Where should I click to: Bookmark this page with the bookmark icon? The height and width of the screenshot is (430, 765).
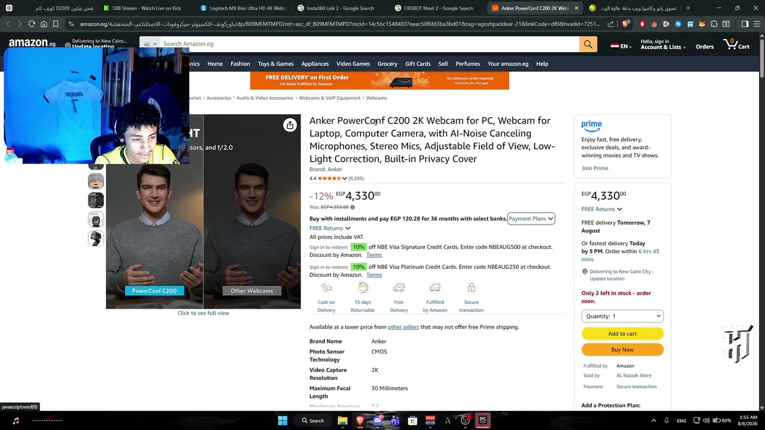point(56,24)
